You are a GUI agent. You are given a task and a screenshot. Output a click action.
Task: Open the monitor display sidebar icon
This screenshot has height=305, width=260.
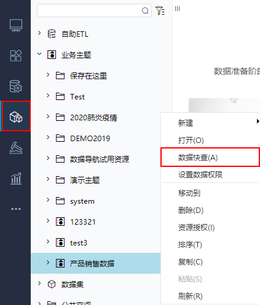(16, 25)
